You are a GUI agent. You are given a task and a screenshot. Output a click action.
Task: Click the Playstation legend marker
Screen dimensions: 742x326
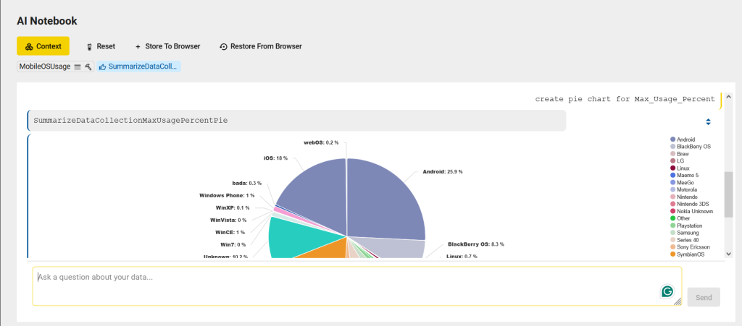click(x=673, y=226)
